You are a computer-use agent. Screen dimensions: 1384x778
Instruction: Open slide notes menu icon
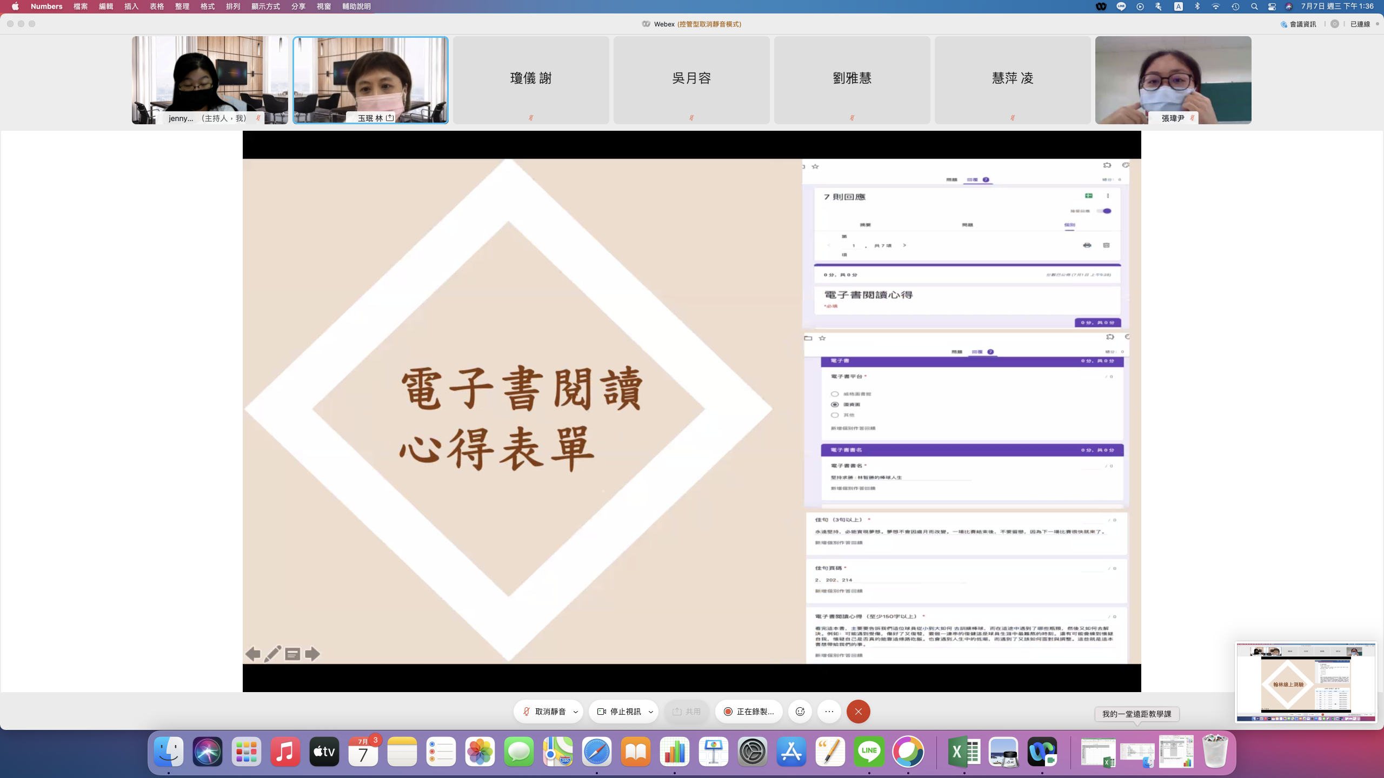coord(292,654)
